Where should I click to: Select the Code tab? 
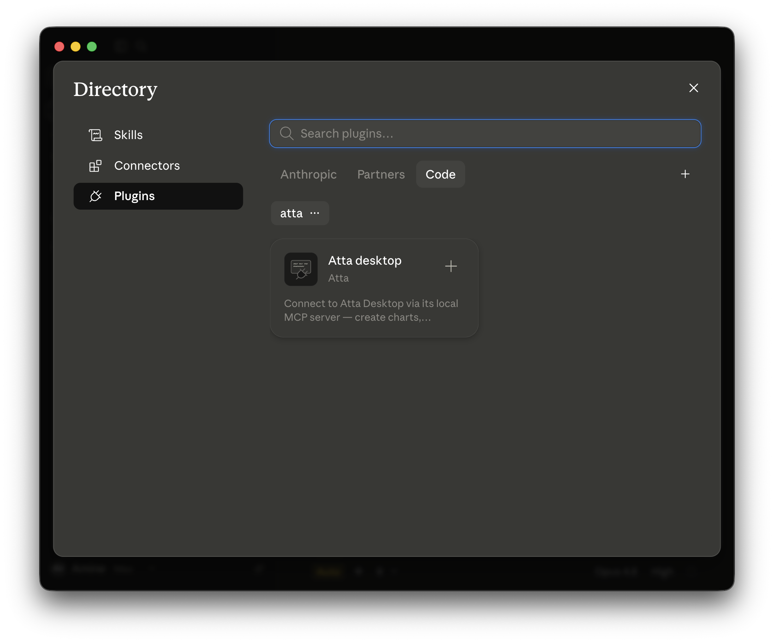(440, 174)
